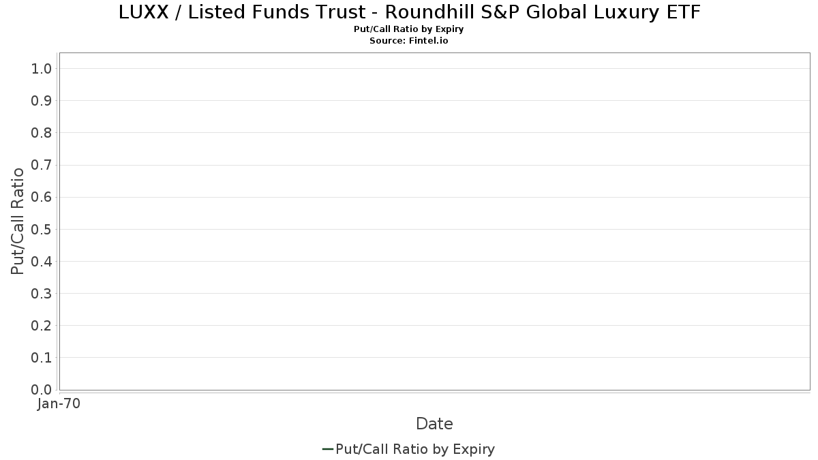Screen dimensions: 818x460
Task: Click the 0.1 y-axis tick label
Action: click(x=42, y=357)
